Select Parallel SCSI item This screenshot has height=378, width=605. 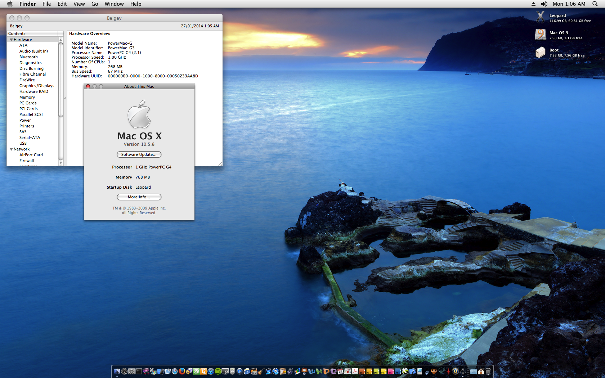coord(31,114)
